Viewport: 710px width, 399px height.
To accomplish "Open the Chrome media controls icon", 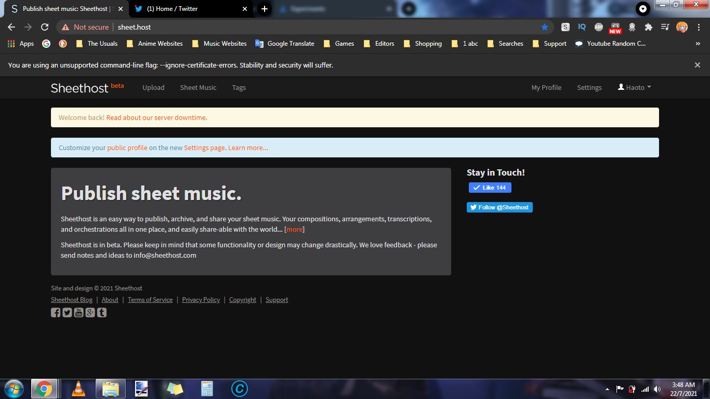I will coord(665,27).
